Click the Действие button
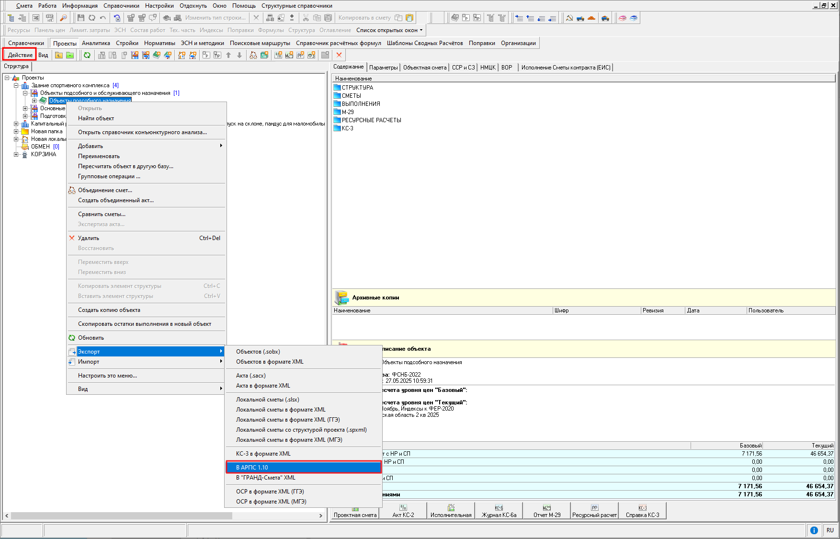The width and height of the screenshot is (840, 539). [x=20, y=55]
